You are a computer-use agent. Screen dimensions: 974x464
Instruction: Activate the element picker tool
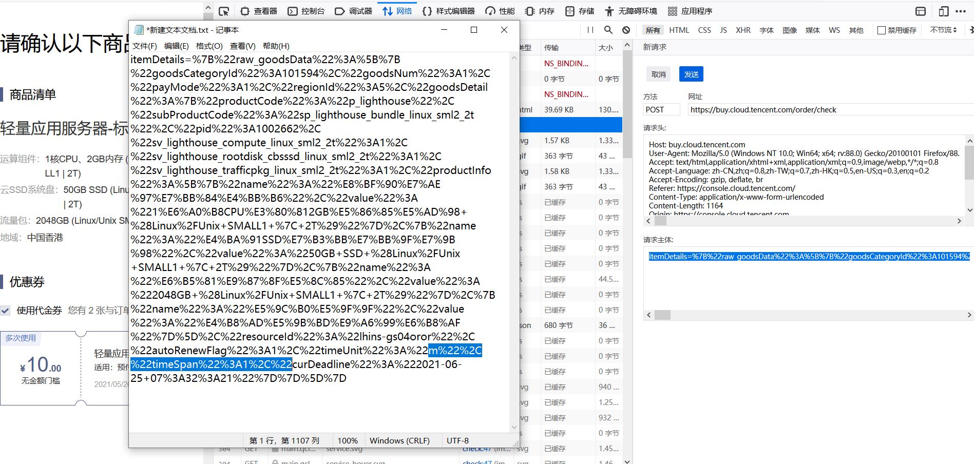point(223,11)
